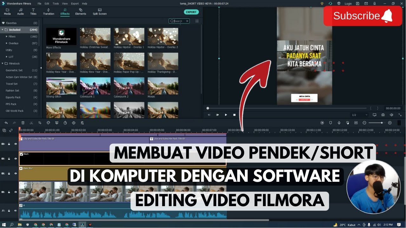Hide the production video track
The width and height of the screenshot is (406, 228).
coord(16,192)
